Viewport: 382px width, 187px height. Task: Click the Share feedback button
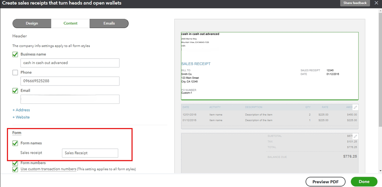pyautogui.click(x=355, y=3)
